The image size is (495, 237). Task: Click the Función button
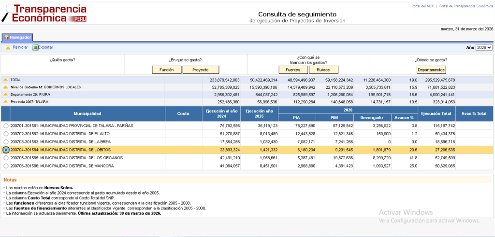(167, 70)
